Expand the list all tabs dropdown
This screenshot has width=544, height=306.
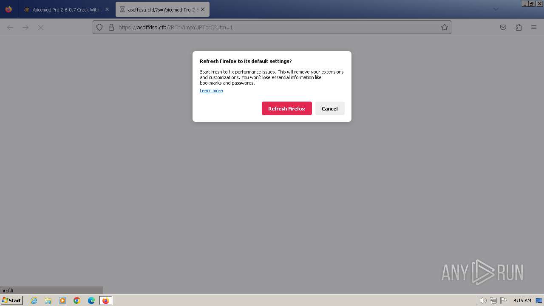496,9
